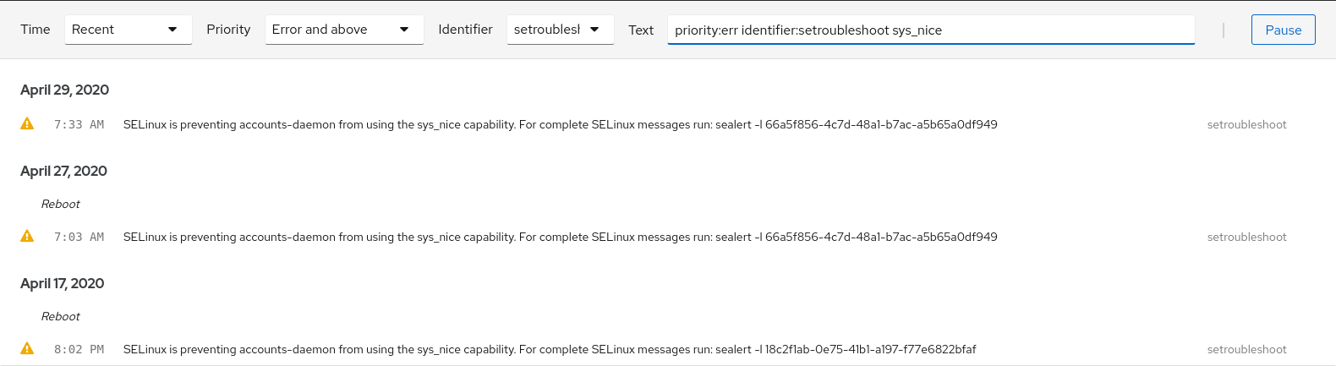Open the Time filter dropdown
The height and width of the screenshot is (366, 1336).
127,30
